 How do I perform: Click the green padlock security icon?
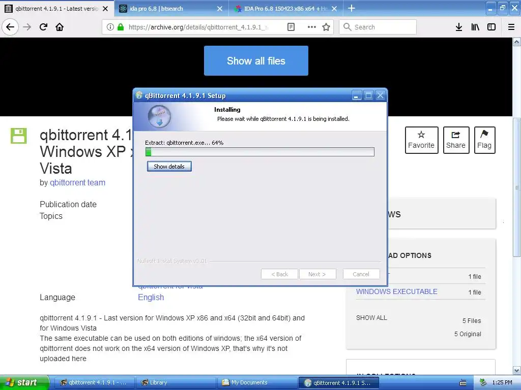coord(120,27)
